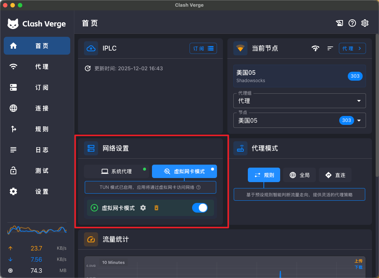This screenshot has height=278, width=379.
Task: Click the lightweight mode icon in header
Action: [339, 23]
